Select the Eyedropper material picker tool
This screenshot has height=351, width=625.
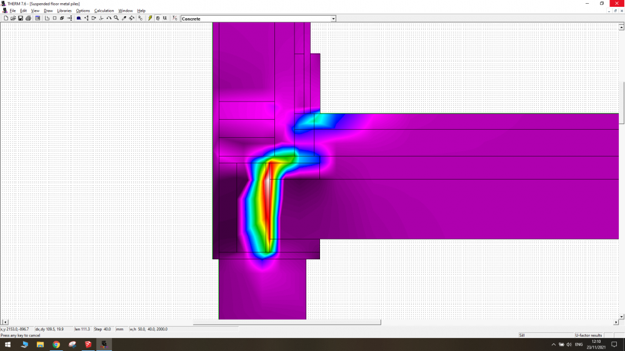pos(124,18)
